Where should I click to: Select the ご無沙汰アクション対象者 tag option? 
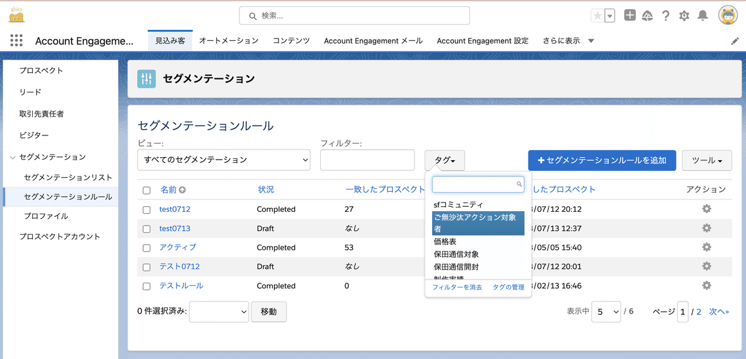[x=478, y=223]
